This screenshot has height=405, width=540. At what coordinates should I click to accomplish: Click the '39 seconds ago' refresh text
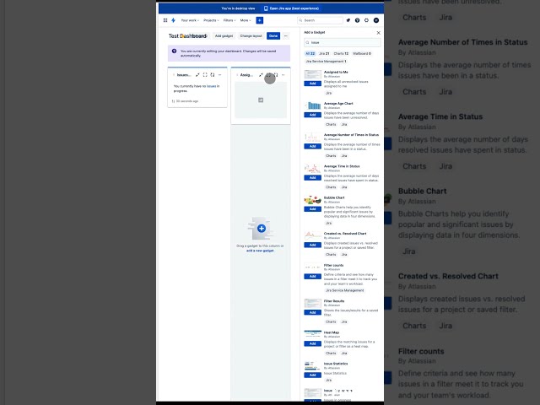pos(187,101)
